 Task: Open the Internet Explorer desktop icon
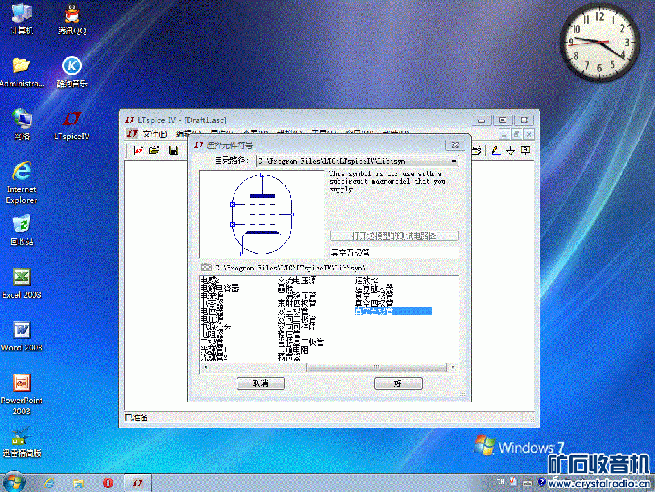tap(22, 182)
